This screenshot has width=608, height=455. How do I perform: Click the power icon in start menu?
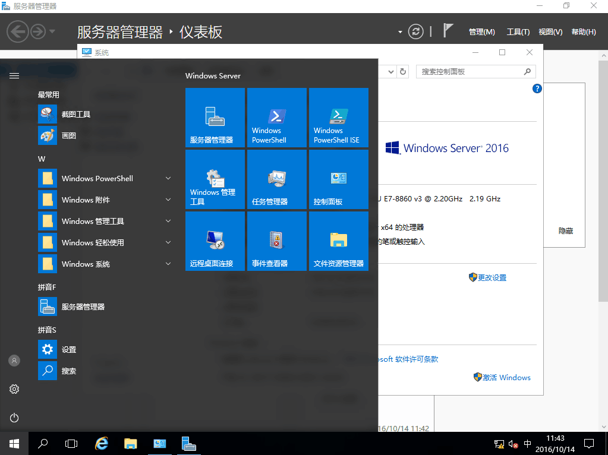14,418
